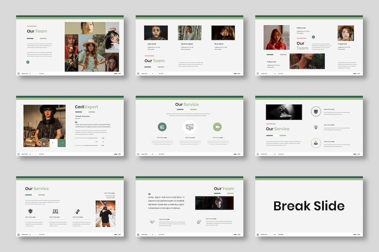Click the sneaker photo on the service slide

point(283,112)
